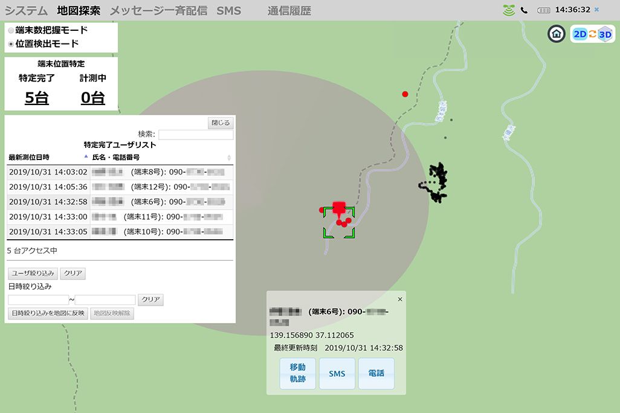The height and width of the screenshot is (413, 620).
Task: Select row 2019/10/31 14:05:36 端末12号
Action: (120, 187)
